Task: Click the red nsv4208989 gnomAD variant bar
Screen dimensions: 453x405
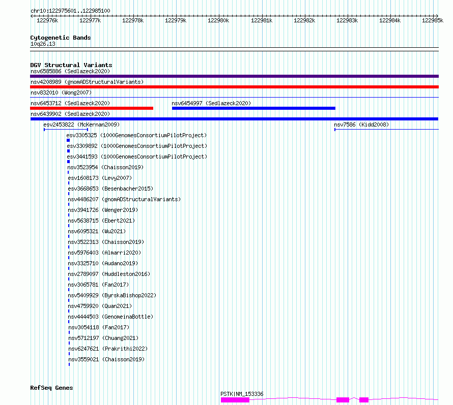Action: [234, 87]
